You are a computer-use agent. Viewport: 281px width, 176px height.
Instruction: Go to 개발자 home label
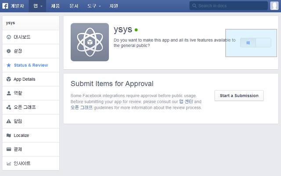coord(17,6)
